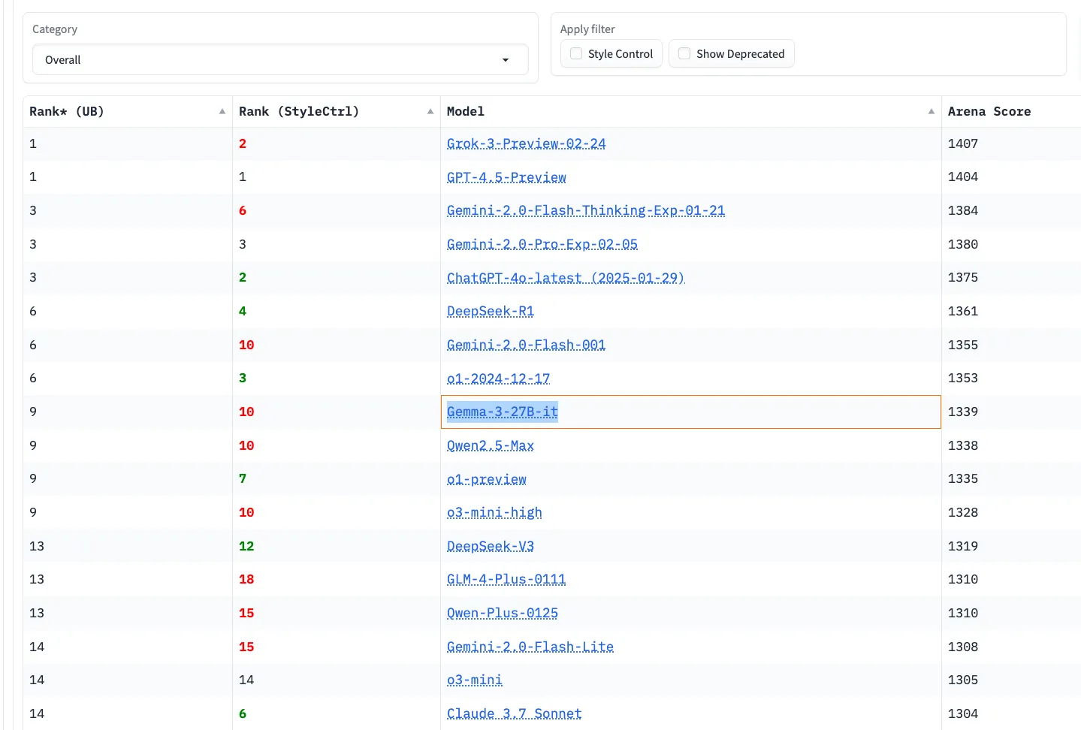The width and height of the screenshot is (1081, 730).
Task: Open Gemini-2.0-Flash-Thinking-Exp-01-21 link
Action: pyautogui.click(x=586, y=210)
